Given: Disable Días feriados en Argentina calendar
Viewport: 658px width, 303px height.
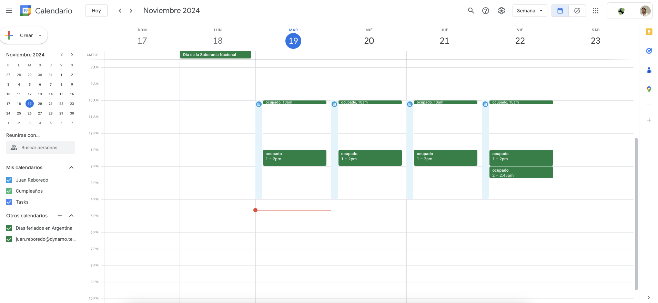Looking at the screenshot, I should 9,228.
